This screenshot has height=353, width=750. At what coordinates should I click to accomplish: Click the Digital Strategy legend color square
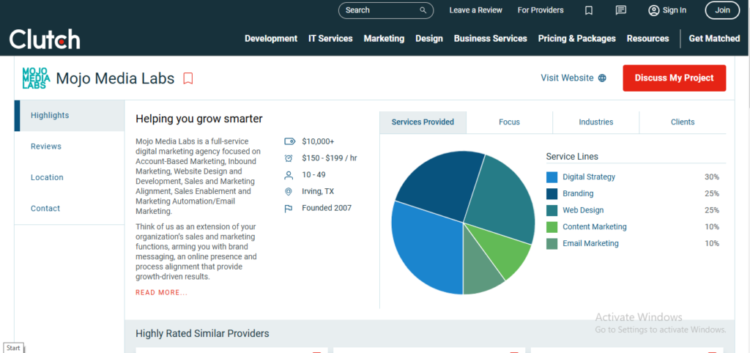(552, 177)
